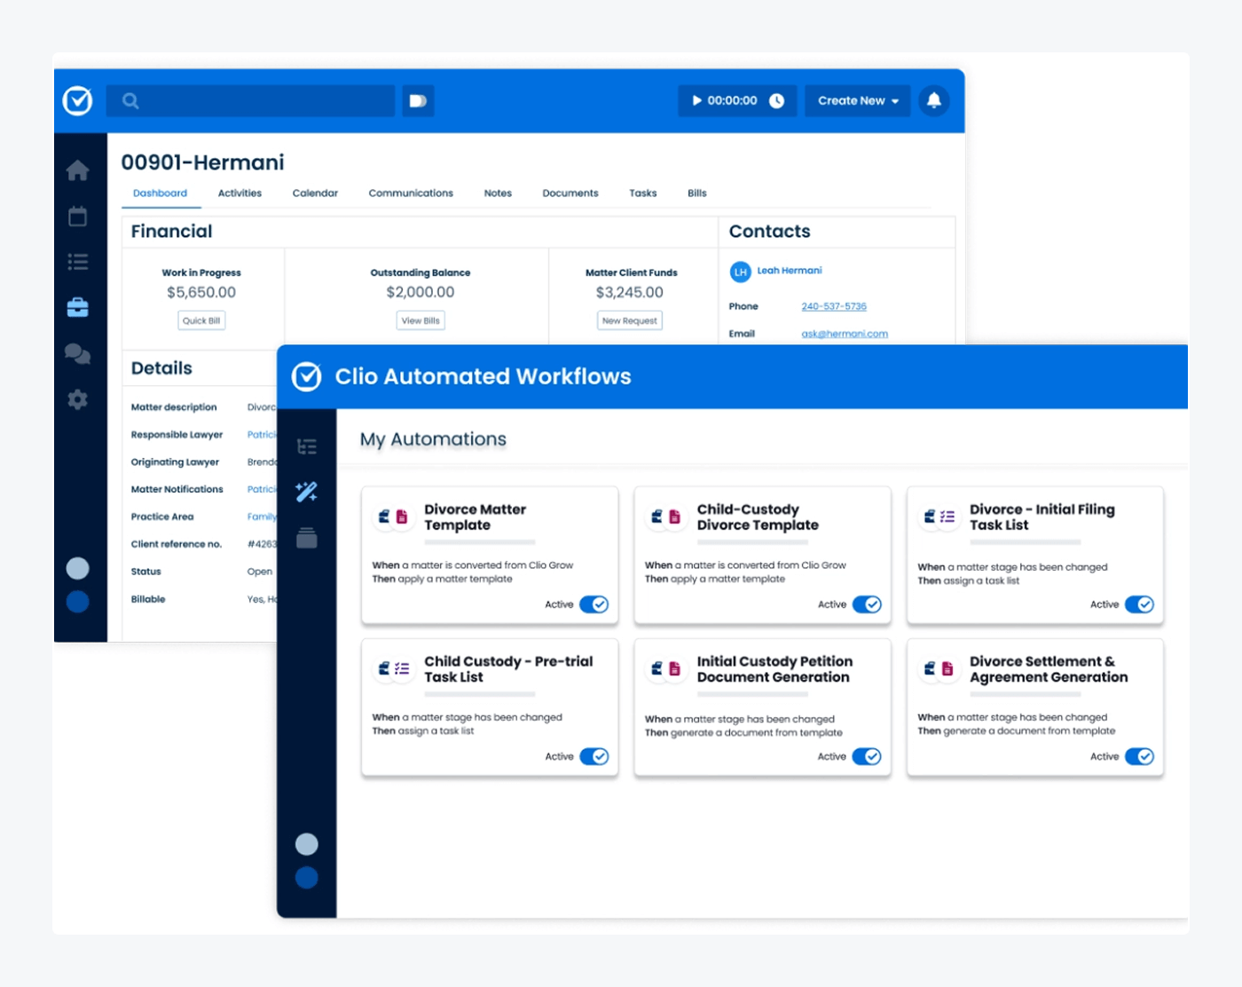Open contact link Leah Hermani
Screen dimensions: 1242x987
click(790, 271)
